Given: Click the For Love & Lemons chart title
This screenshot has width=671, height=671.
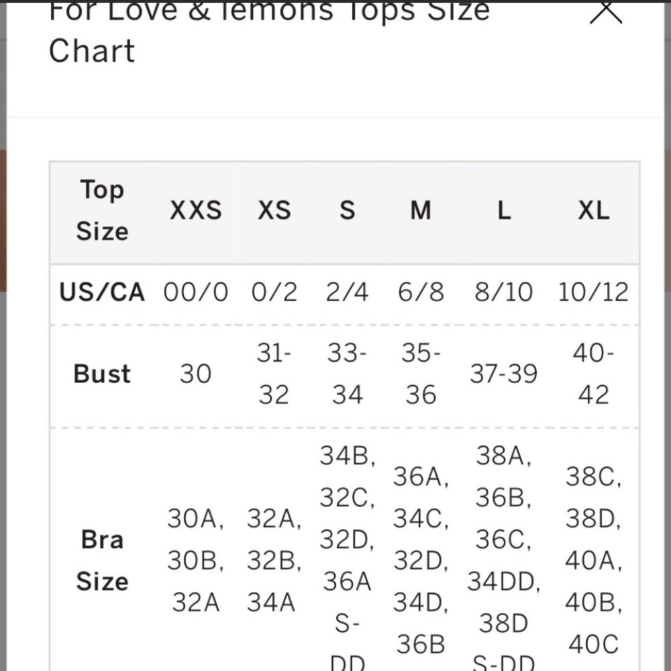Looking at the screenshot, I should [268, 30].
